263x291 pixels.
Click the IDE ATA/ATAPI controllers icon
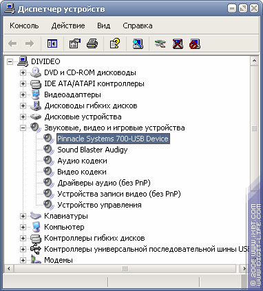[x=36, y=83]
